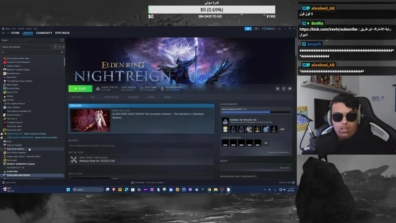Image resolution: width=396 pixels, height=223 pixels.
Task: Open the Store Page link
Action: point(76,97)
